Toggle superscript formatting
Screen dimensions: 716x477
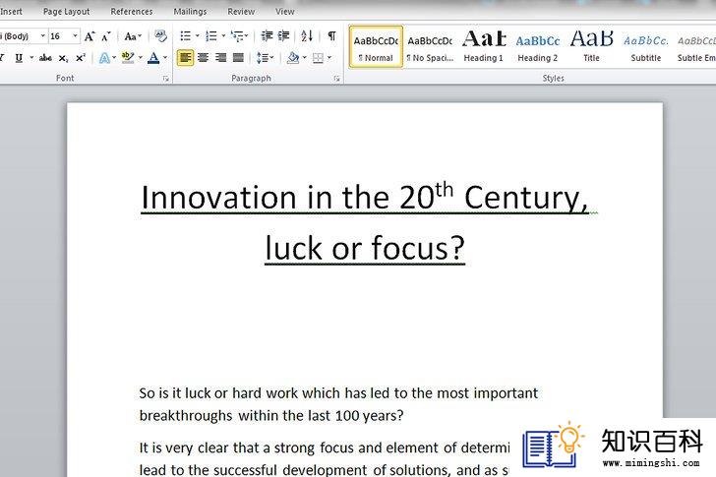[x=81, y=58]
